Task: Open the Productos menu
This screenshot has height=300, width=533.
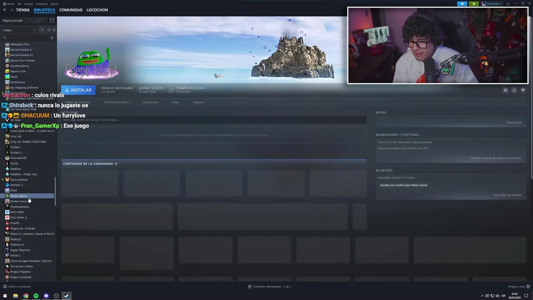Action: point(42,4)
